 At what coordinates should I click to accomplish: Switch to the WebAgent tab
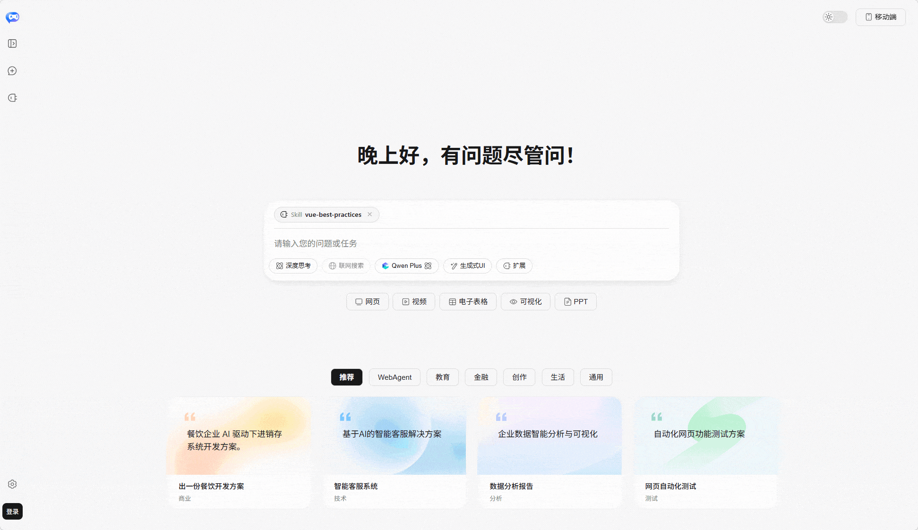(395, 377)
